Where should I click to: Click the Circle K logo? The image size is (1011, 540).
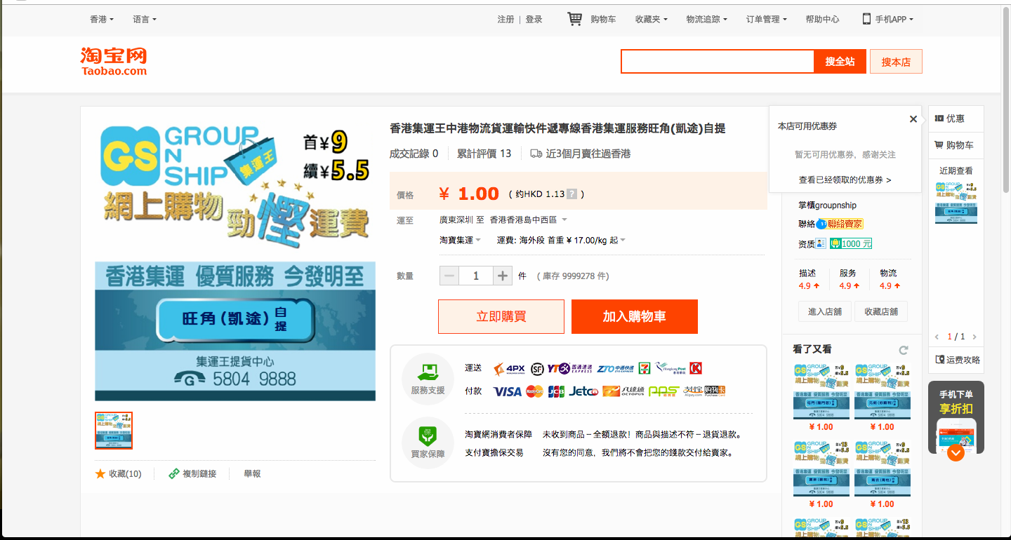tap(696, 368)
